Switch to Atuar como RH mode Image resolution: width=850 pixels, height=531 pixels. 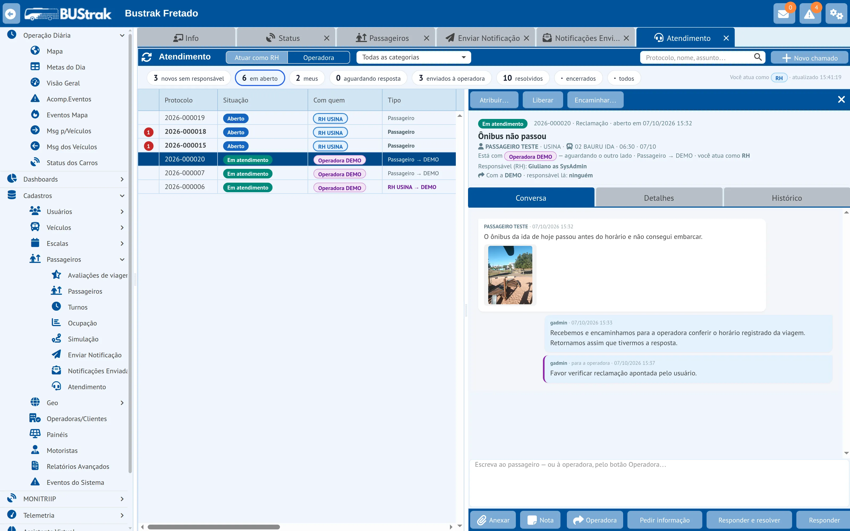(256, 57)
